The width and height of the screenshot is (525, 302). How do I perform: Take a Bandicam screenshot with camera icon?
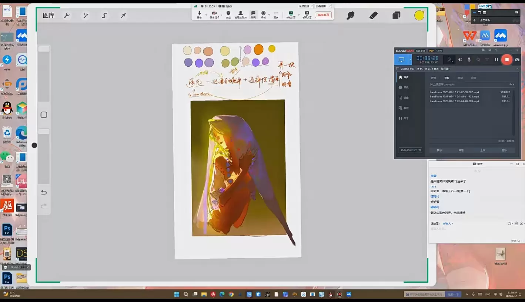[x=517, y=60]
